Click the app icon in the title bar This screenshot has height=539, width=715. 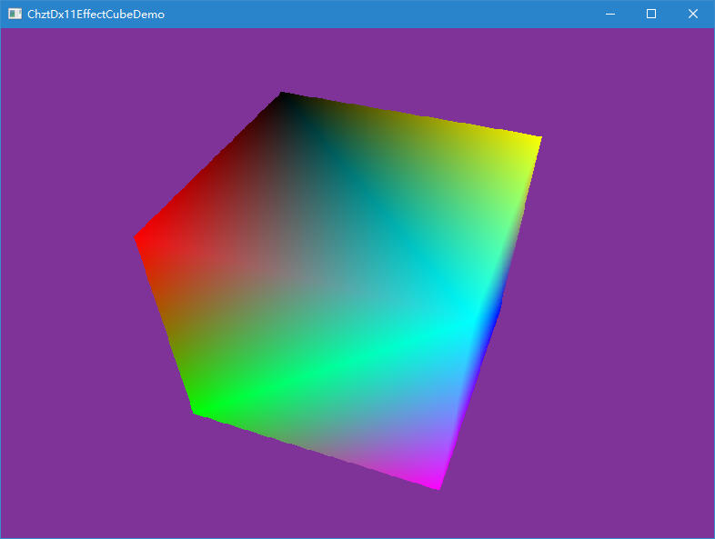pyautogui.click(x=15, y=14)
